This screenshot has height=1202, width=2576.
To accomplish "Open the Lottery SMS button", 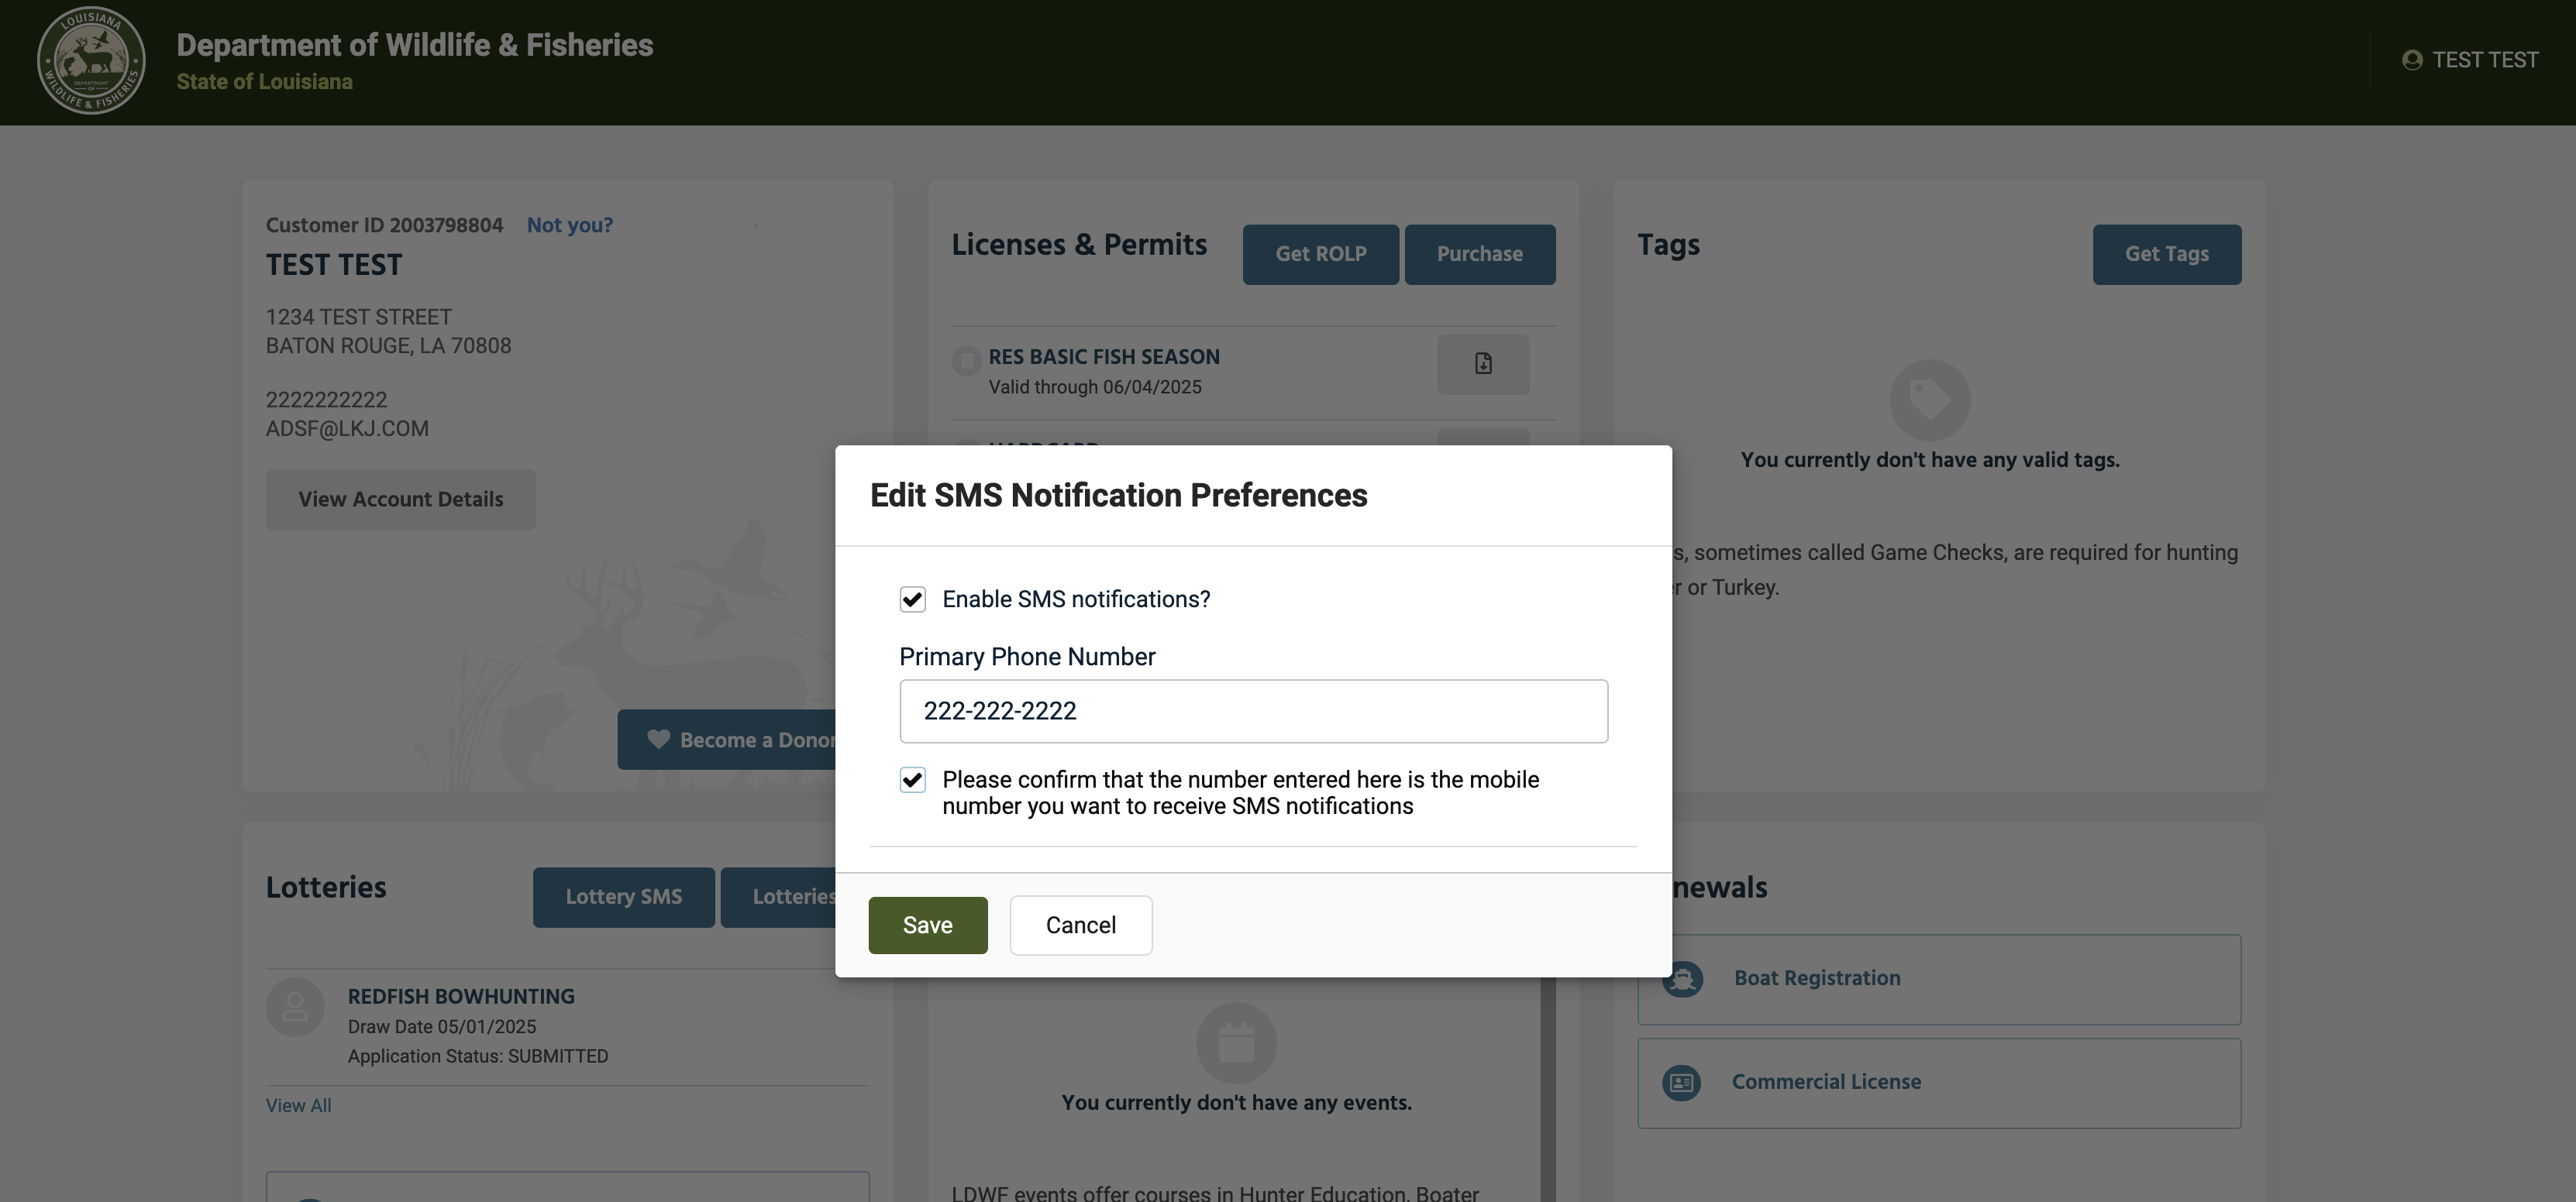I will (623, 898).
